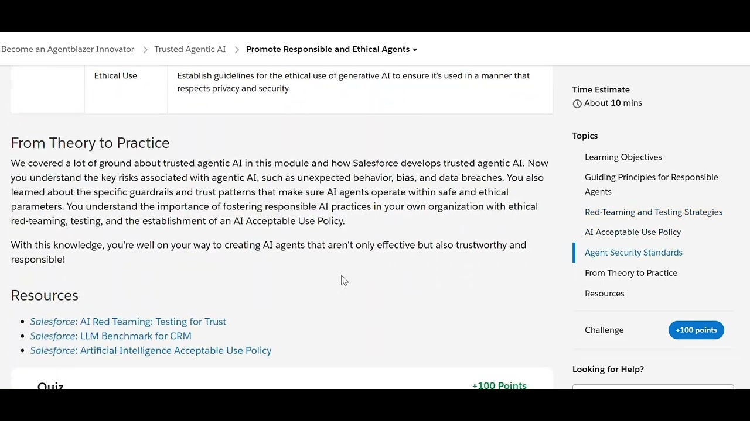Click the Time Estimate label

click(601, 89)
